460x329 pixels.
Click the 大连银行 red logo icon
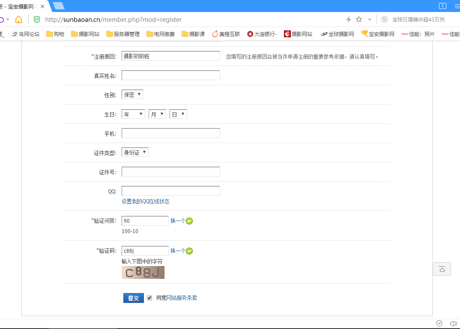(x=250, y=34)
